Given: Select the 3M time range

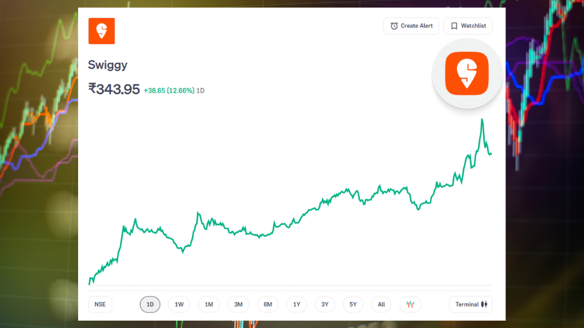Looking at the screenshot, I should (x=238, y=305).
